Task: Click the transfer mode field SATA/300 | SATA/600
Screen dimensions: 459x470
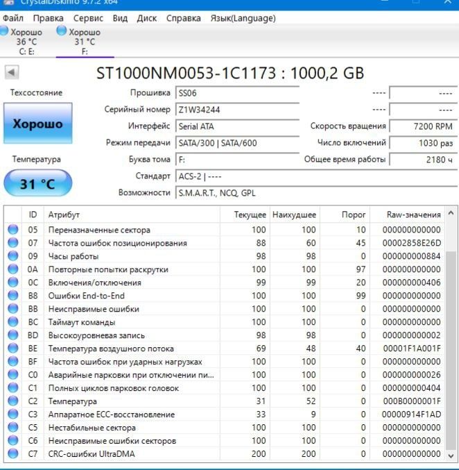Action: 237,143
